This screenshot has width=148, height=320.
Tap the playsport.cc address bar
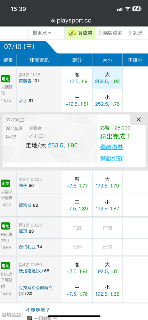click(74, 20)
